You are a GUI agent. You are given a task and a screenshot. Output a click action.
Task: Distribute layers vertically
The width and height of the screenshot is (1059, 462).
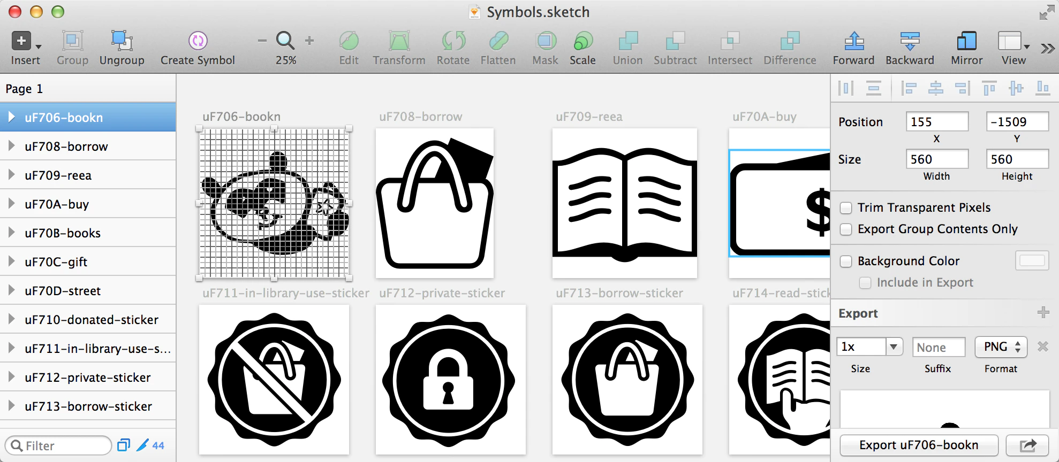[874, 88]
